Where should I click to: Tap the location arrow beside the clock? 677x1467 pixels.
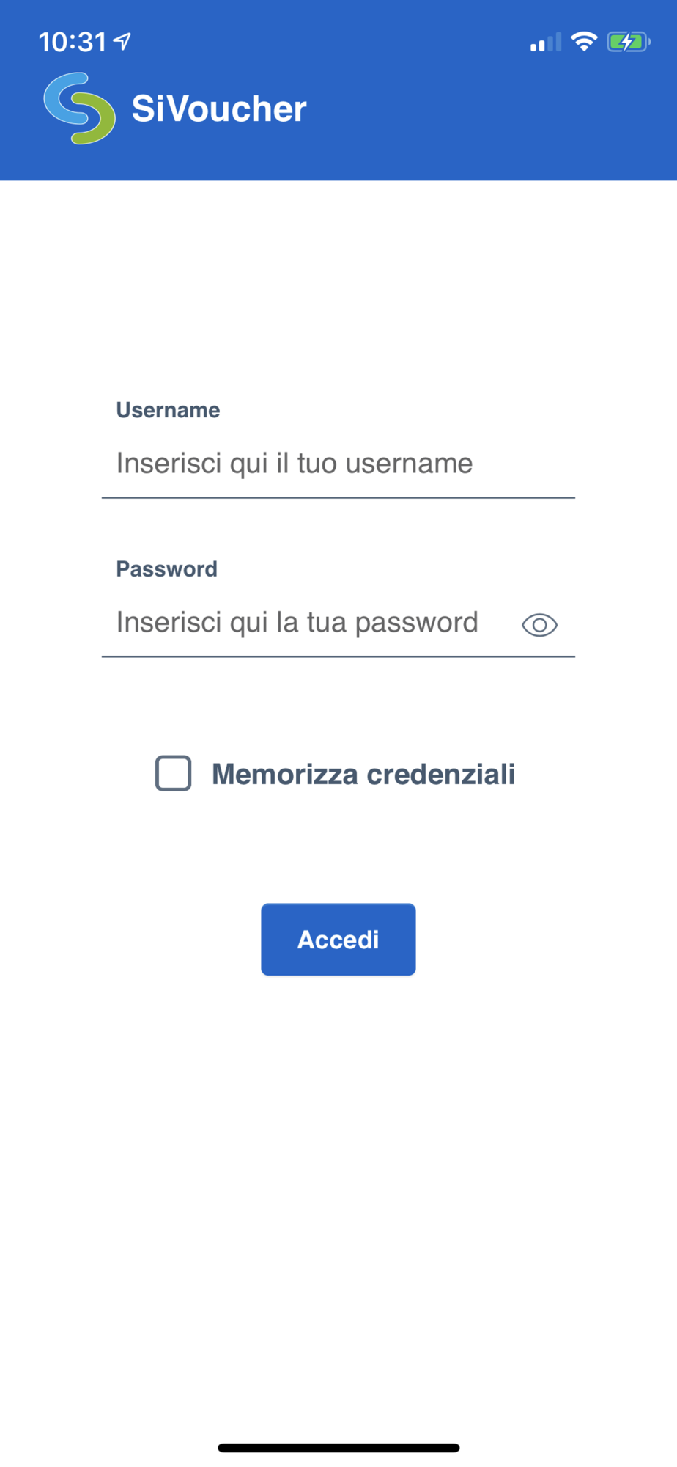click(122, 42)
